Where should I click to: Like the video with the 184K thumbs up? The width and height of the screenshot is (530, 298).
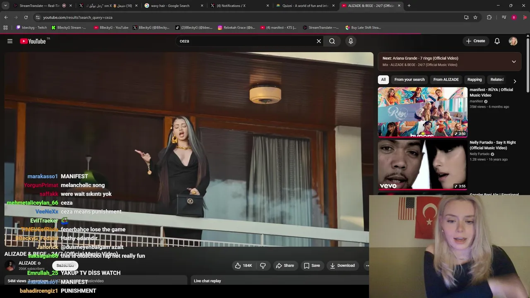point(243,266)
